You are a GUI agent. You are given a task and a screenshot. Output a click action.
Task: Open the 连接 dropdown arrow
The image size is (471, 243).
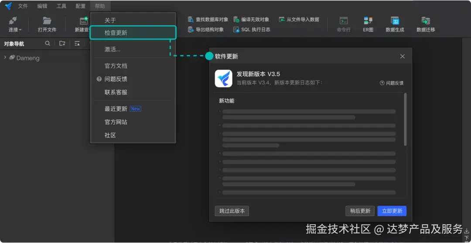20,30
